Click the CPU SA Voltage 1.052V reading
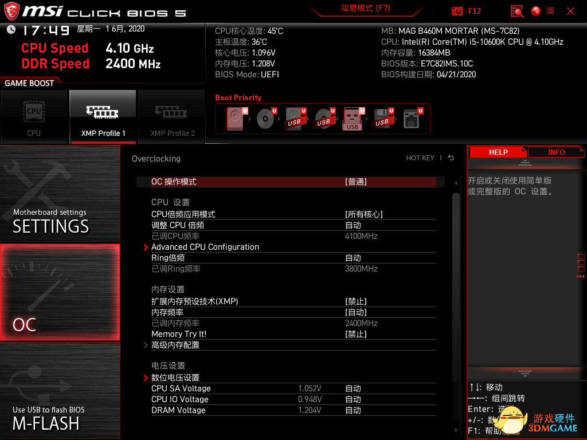 tap(310, 389)
